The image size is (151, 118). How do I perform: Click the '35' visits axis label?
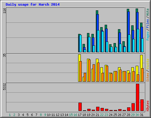(4, 55)
